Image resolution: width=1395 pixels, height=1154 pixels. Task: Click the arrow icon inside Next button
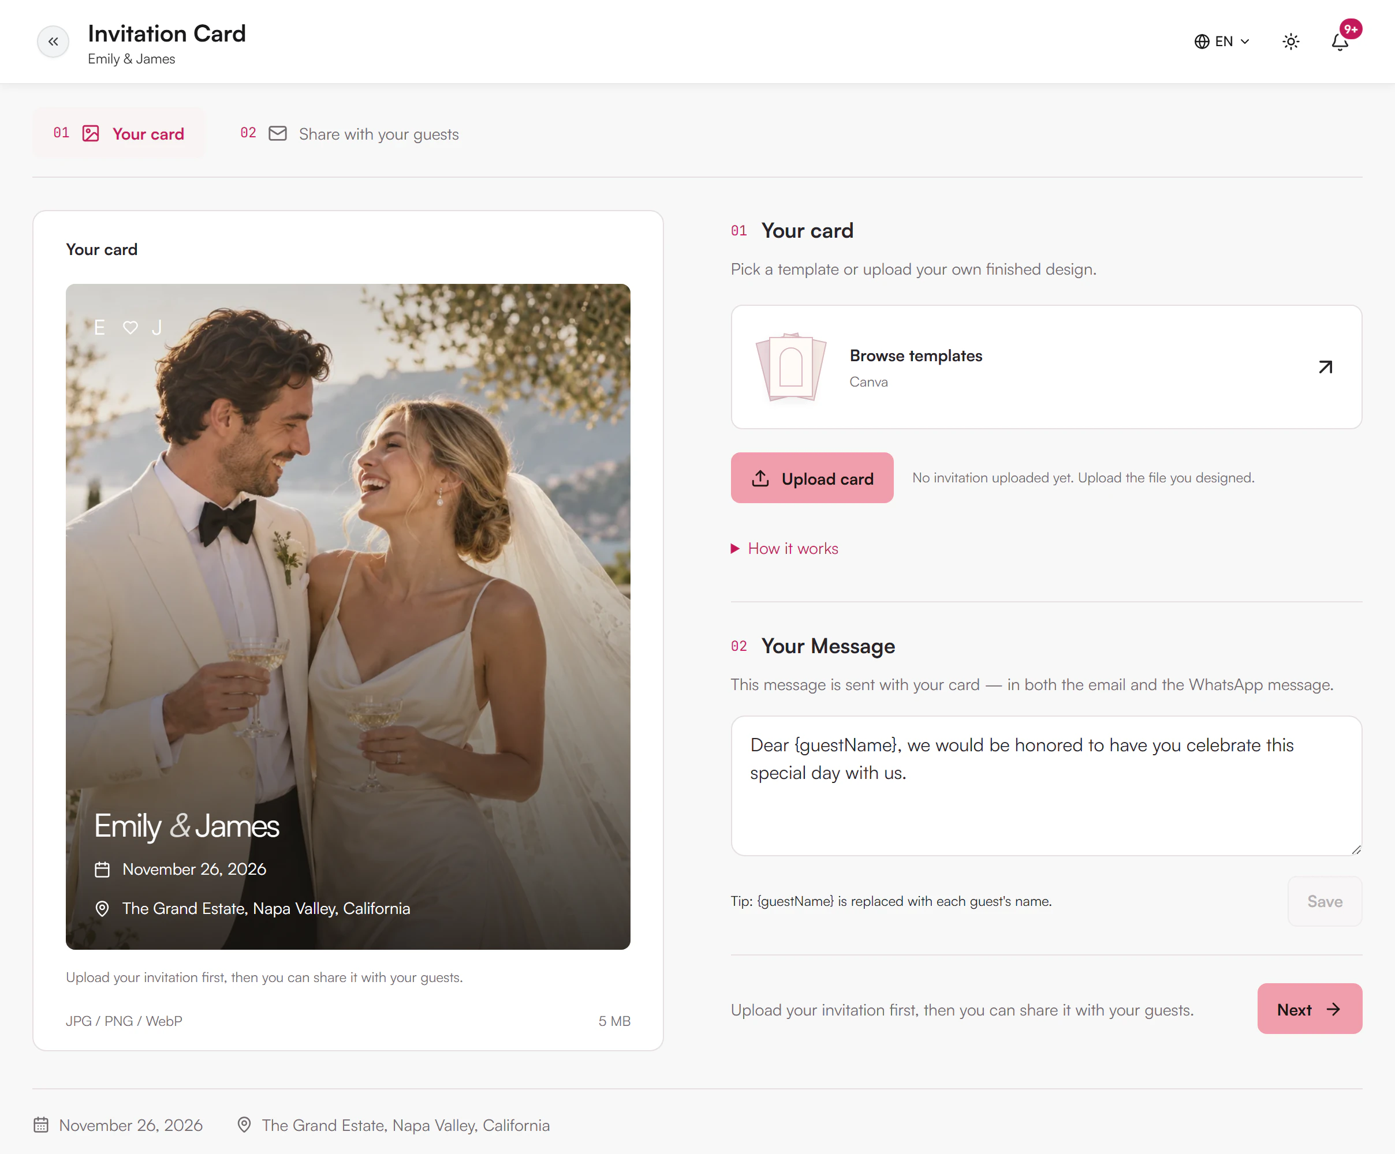pyautogui.click(x=1333, y=1009)
